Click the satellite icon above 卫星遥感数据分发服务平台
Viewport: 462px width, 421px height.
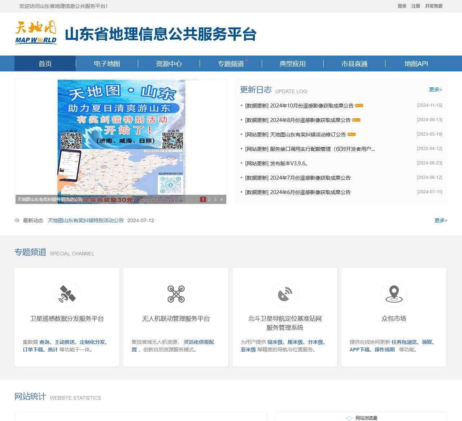(x=66, y=294)
